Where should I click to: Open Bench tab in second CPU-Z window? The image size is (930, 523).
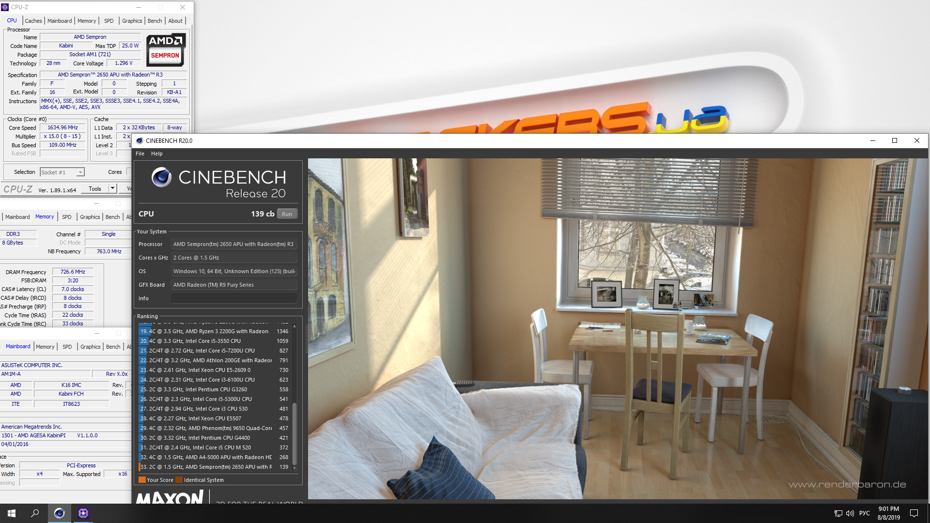tap(112, 217)
